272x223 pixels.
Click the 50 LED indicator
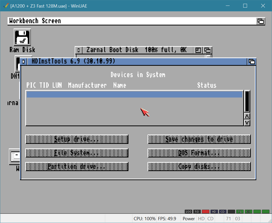(x=197, y=212)
